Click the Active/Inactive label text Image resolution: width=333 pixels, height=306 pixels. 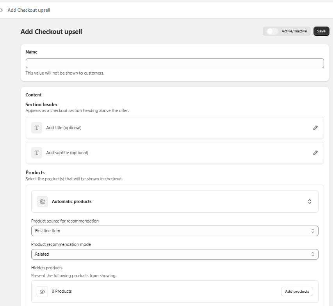(x=294, y=31)
